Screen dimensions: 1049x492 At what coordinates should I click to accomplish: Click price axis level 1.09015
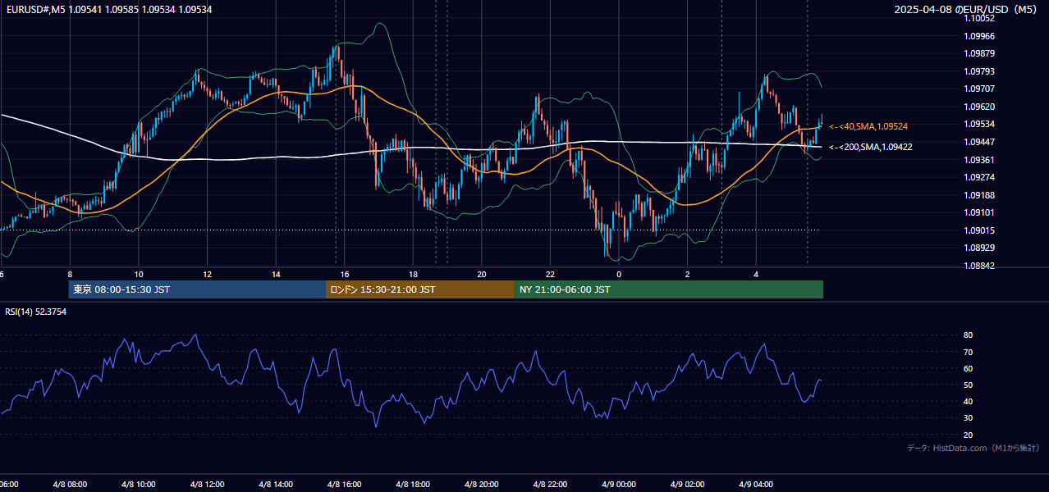pyautogui.click(x=980, y=230)
